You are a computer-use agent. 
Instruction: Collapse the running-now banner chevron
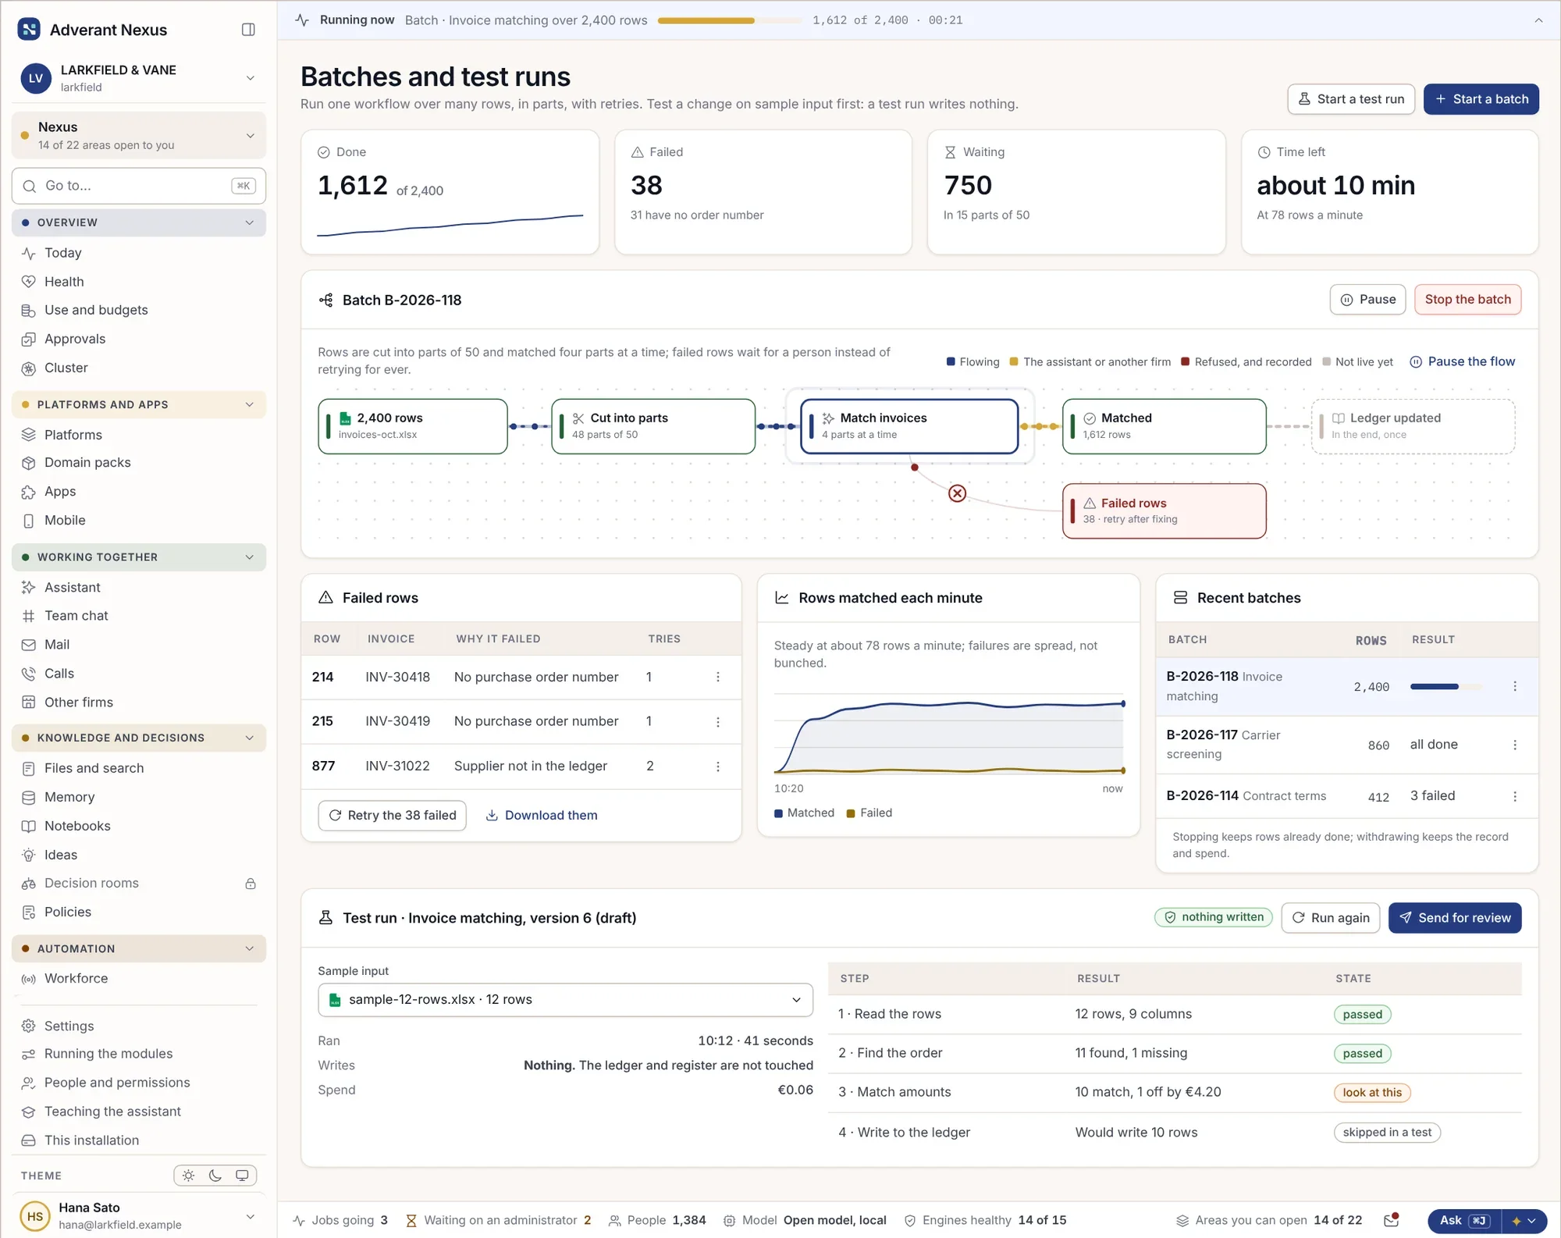point(1538,20)
